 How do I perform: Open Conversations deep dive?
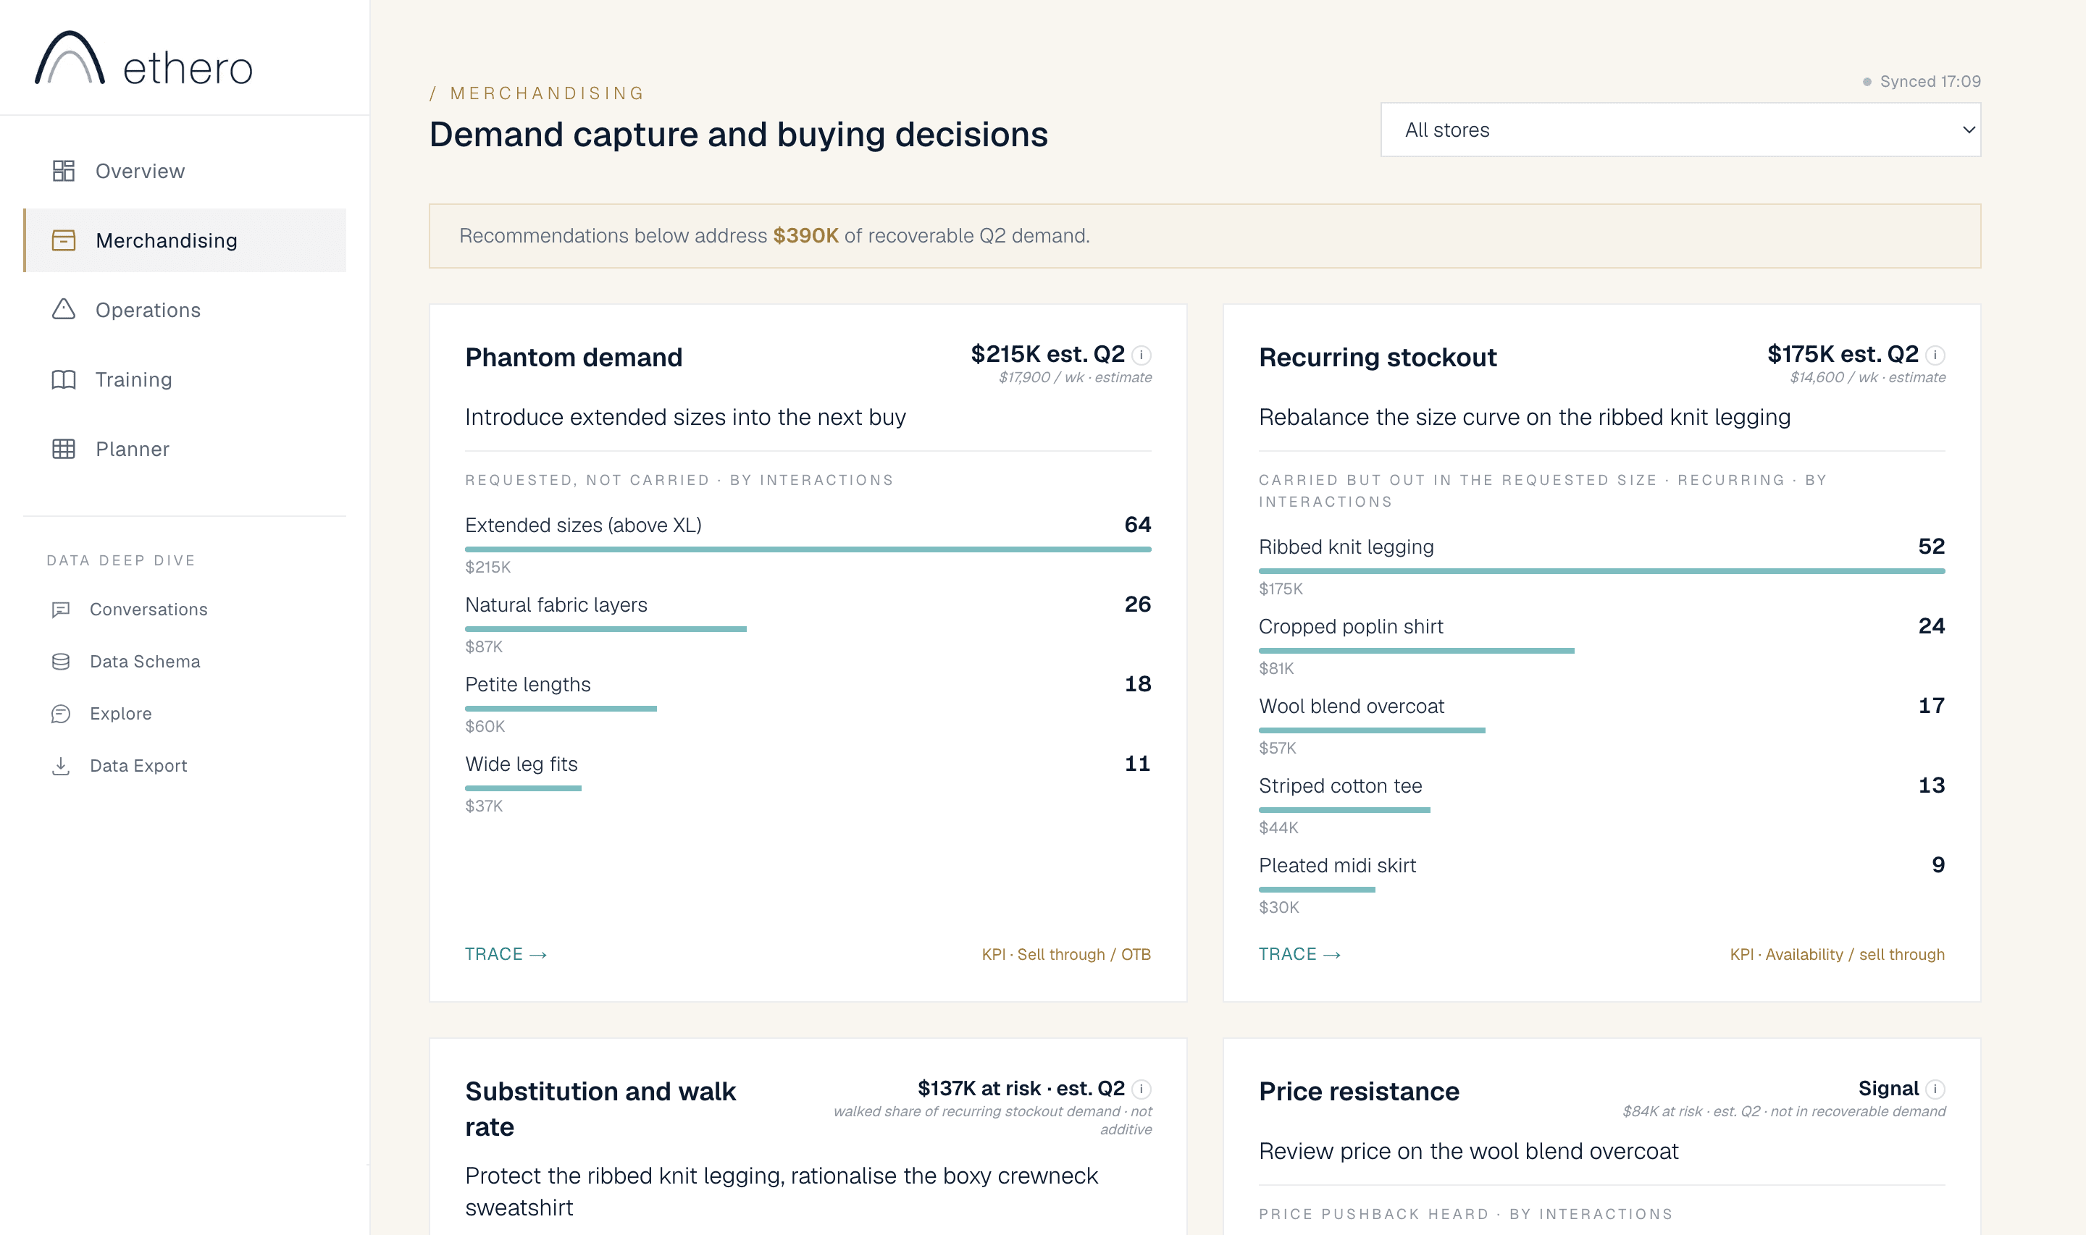coord(185,610)
